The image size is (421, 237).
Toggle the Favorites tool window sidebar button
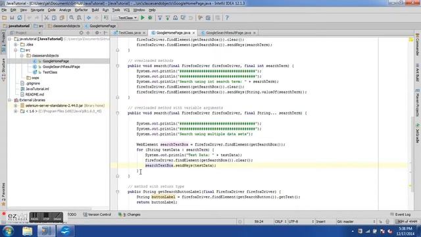point(3,194)
